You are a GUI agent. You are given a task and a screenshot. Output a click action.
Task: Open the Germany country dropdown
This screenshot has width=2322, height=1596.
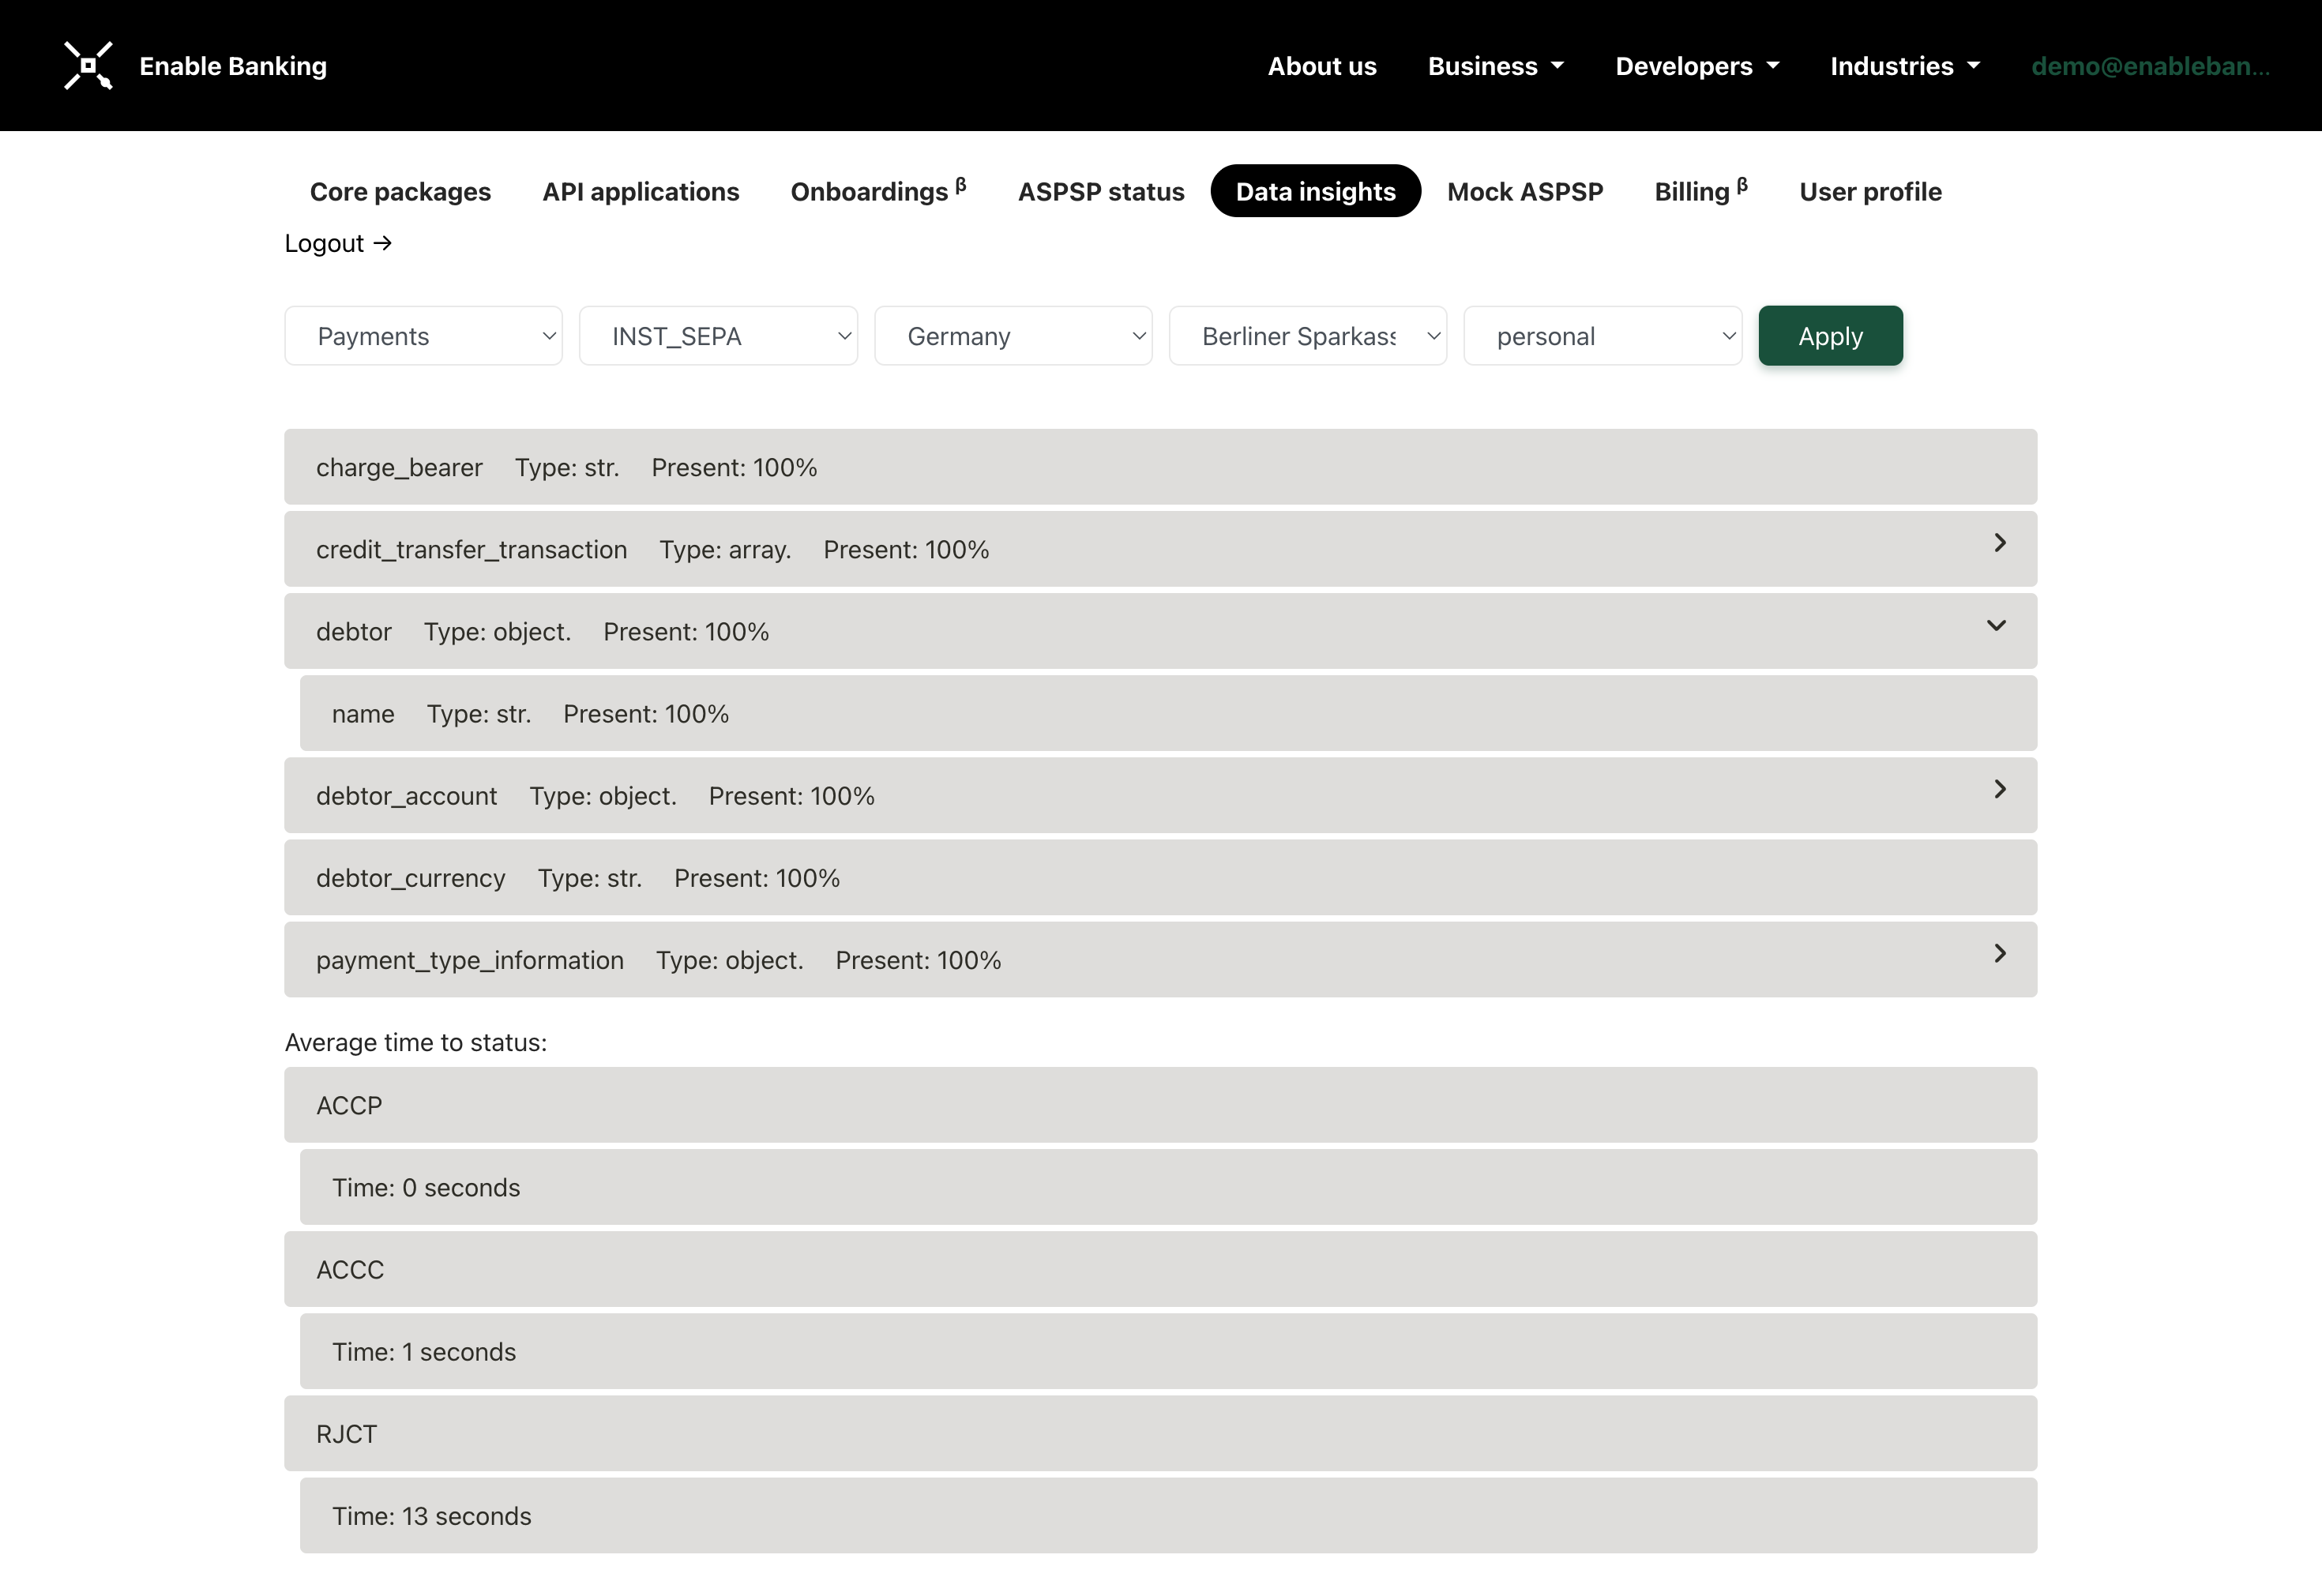coord(1013,336)
